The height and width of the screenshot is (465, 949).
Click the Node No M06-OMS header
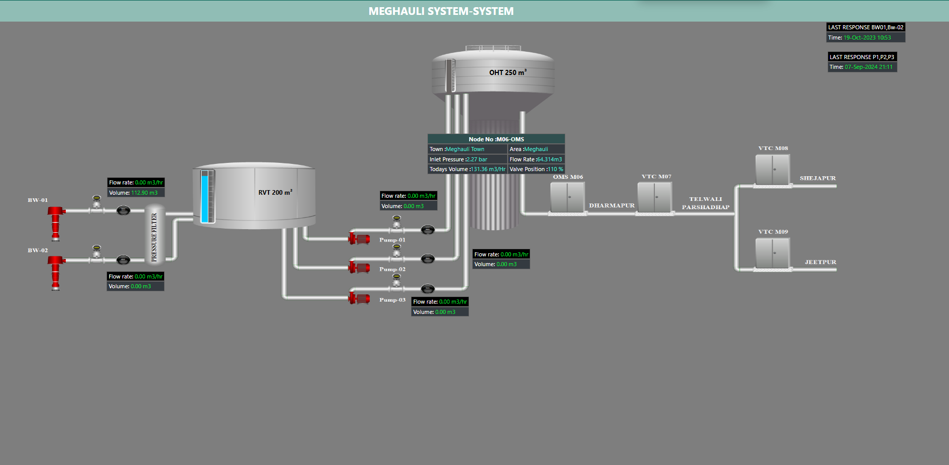(x=496, y=139)
